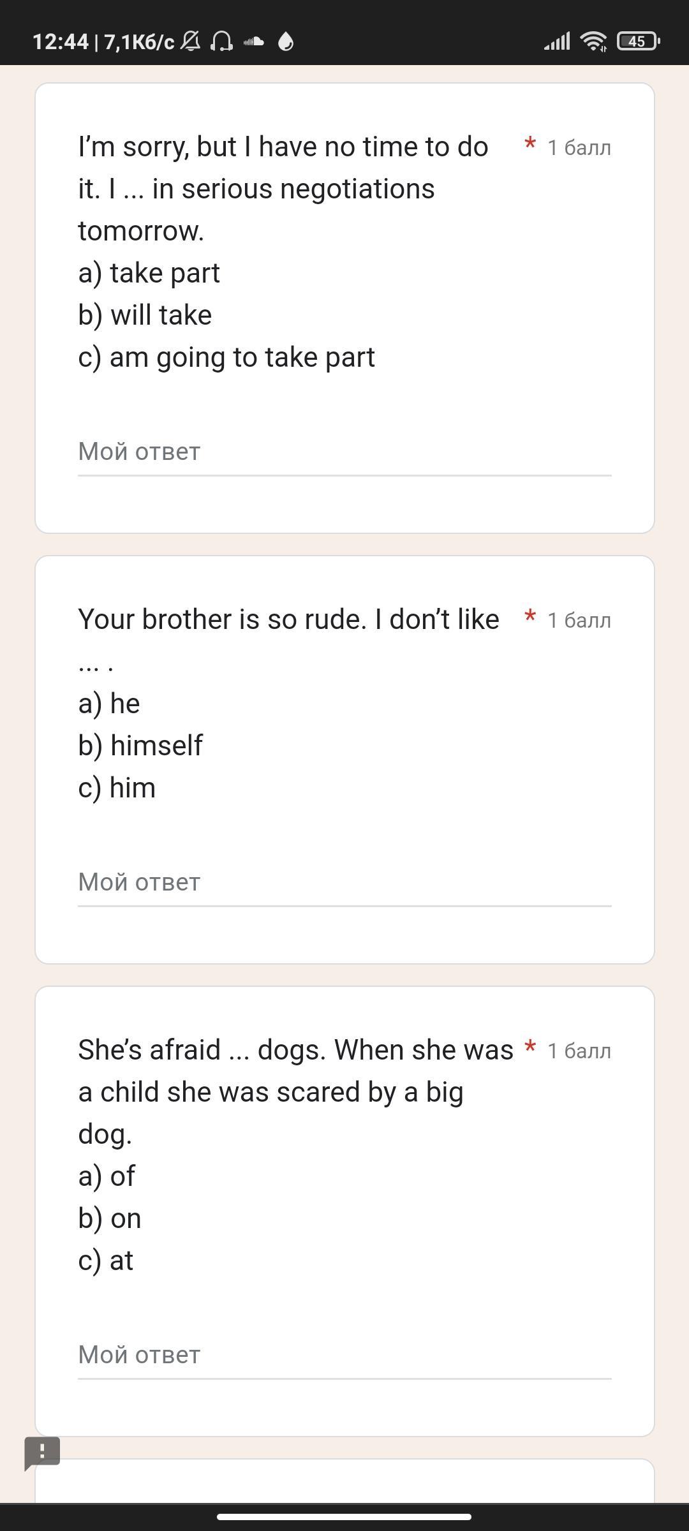689x1531 pixels.
Task: Focus answer field for afraid of dogs question
Action: (344, 1355)
